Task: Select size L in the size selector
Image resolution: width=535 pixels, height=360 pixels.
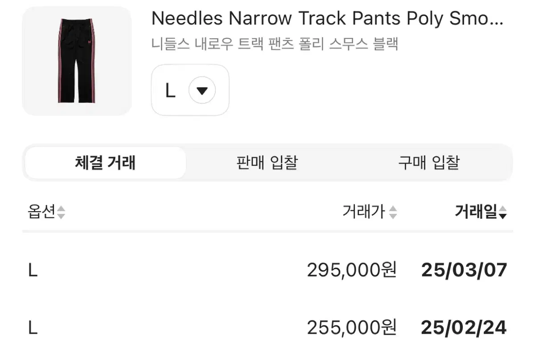Action: 172,89
